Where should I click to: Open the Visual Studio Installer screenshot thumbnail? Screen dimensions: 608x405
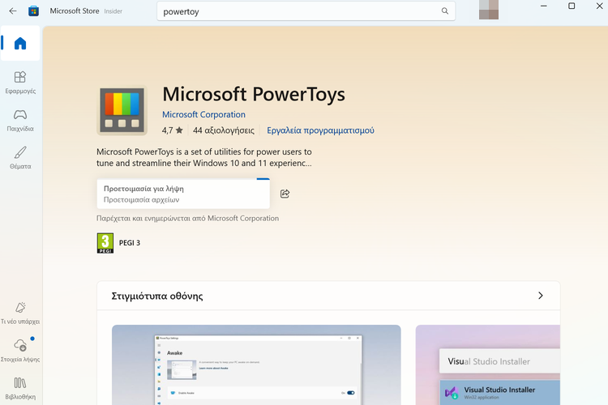pos(487,364)
